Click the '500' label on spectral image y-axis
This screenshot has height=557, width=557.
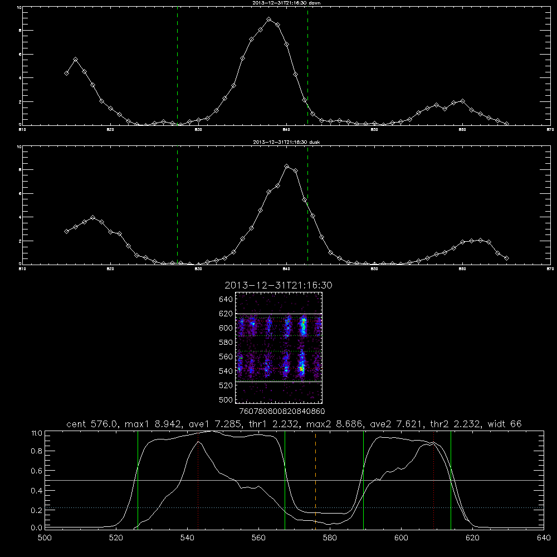coord(226,399)
